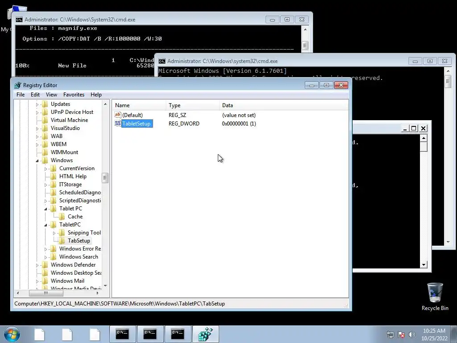Click the cmd icon in second cmd.exe window title
The width and height of the screenshot is (457, 343).
coord(162,61)
